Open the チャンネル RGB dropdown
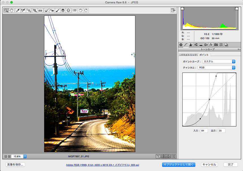The height and width of the screenshot is (171, 243). click(x=216, y=68)
